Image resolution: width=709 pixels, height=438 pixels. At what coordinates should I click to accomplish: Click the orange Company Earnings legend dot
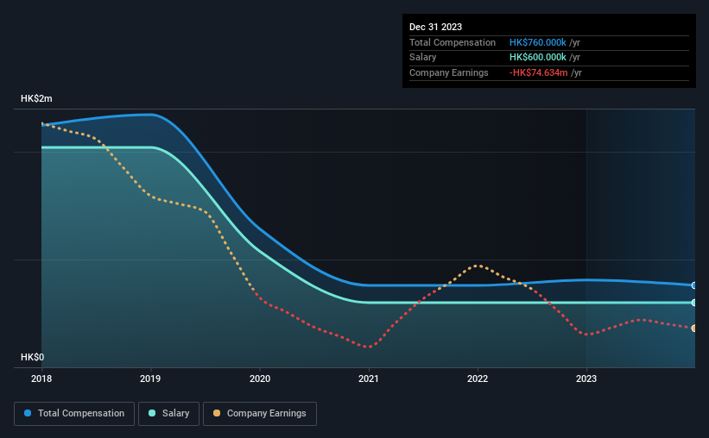click(217, 413)
